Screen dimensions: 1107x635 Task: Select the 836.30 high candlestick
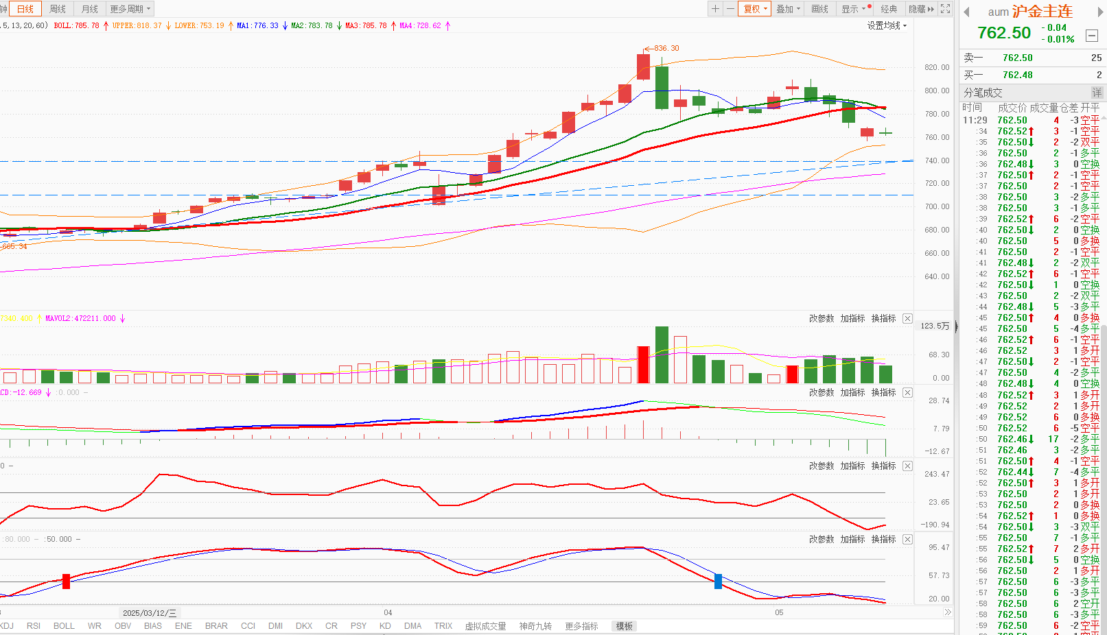(643, 67)
